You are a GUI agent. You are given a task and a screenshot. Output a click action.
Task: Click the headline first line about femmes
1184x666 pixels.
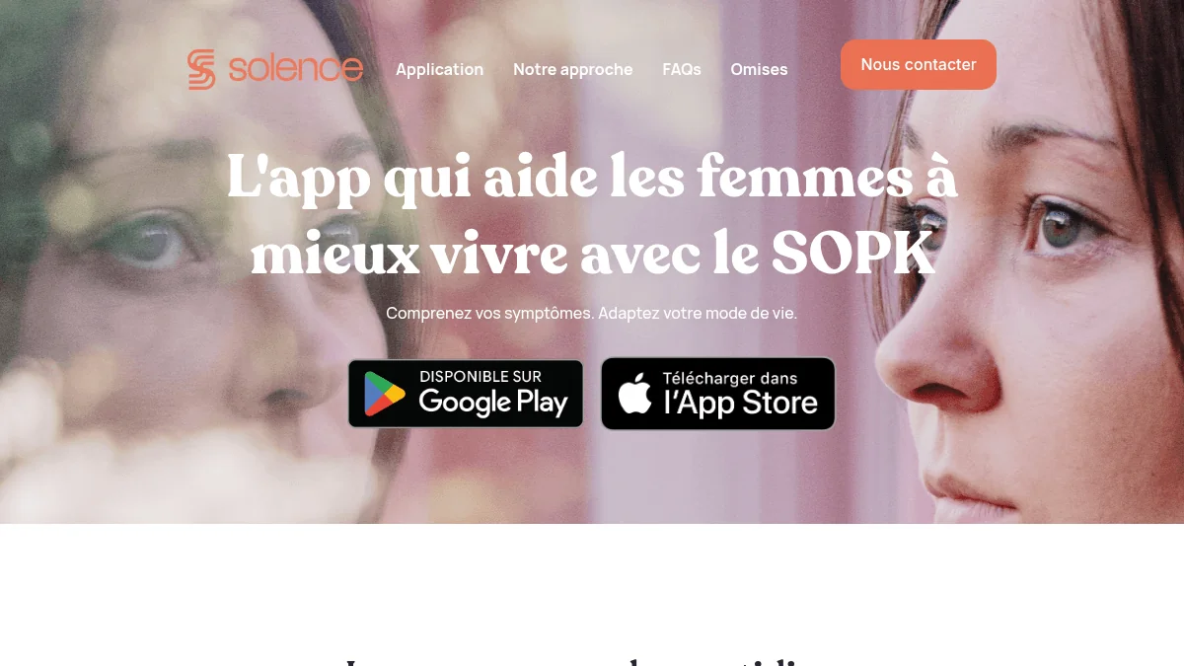tap(592, 179)
